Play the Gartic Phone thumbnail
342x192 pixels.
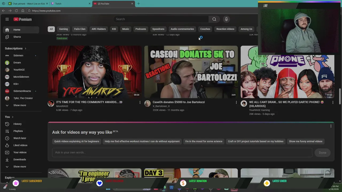(287, 77)
